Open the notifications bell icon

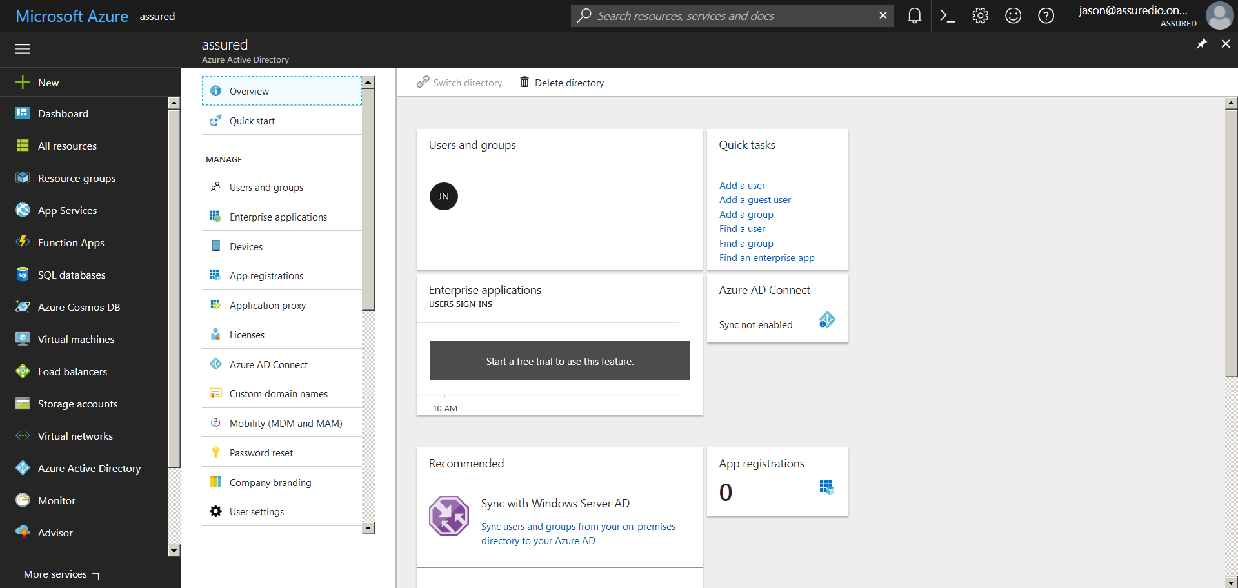[914, 15]
